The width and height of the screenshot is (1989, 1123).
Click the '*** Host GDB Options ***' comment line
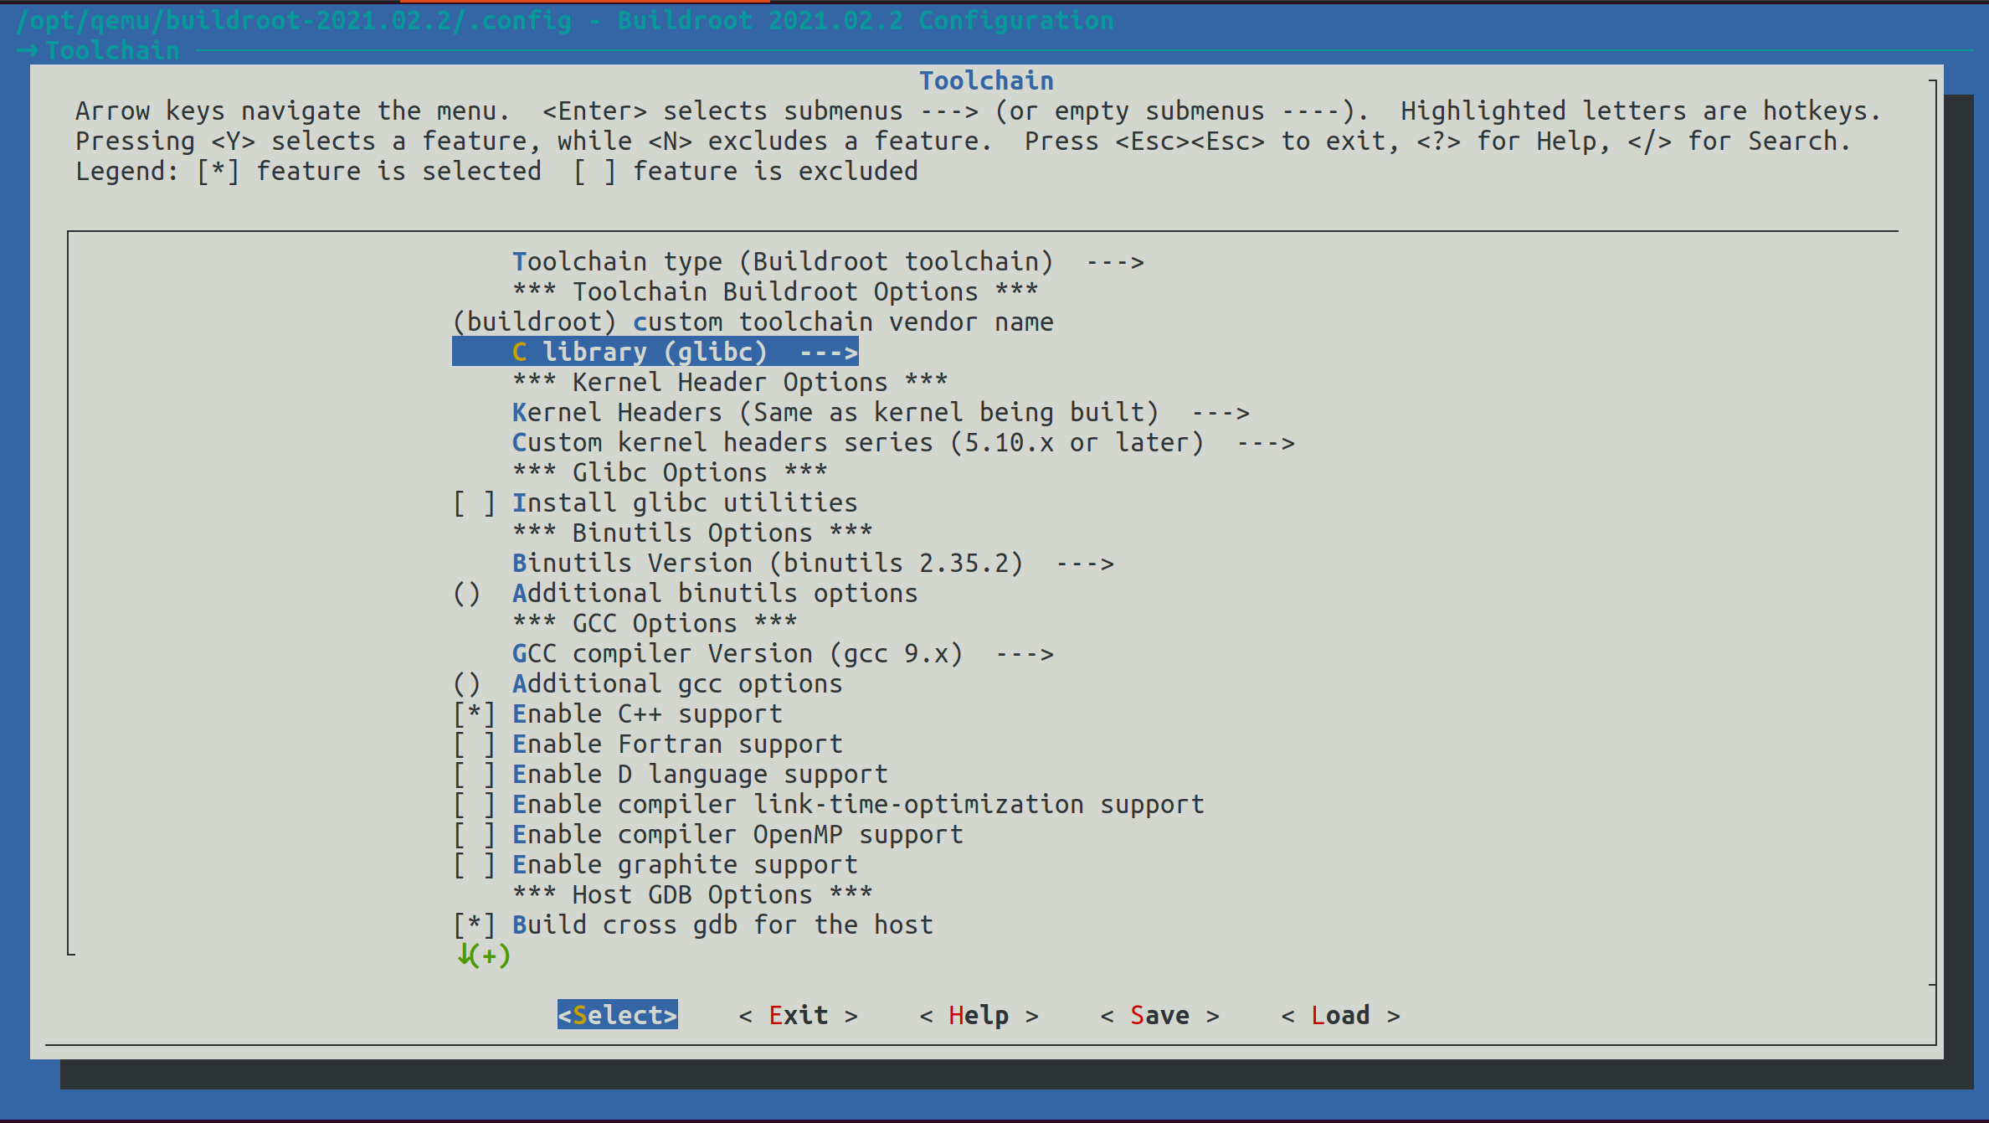pyautogui.click(x=692, y=895)
